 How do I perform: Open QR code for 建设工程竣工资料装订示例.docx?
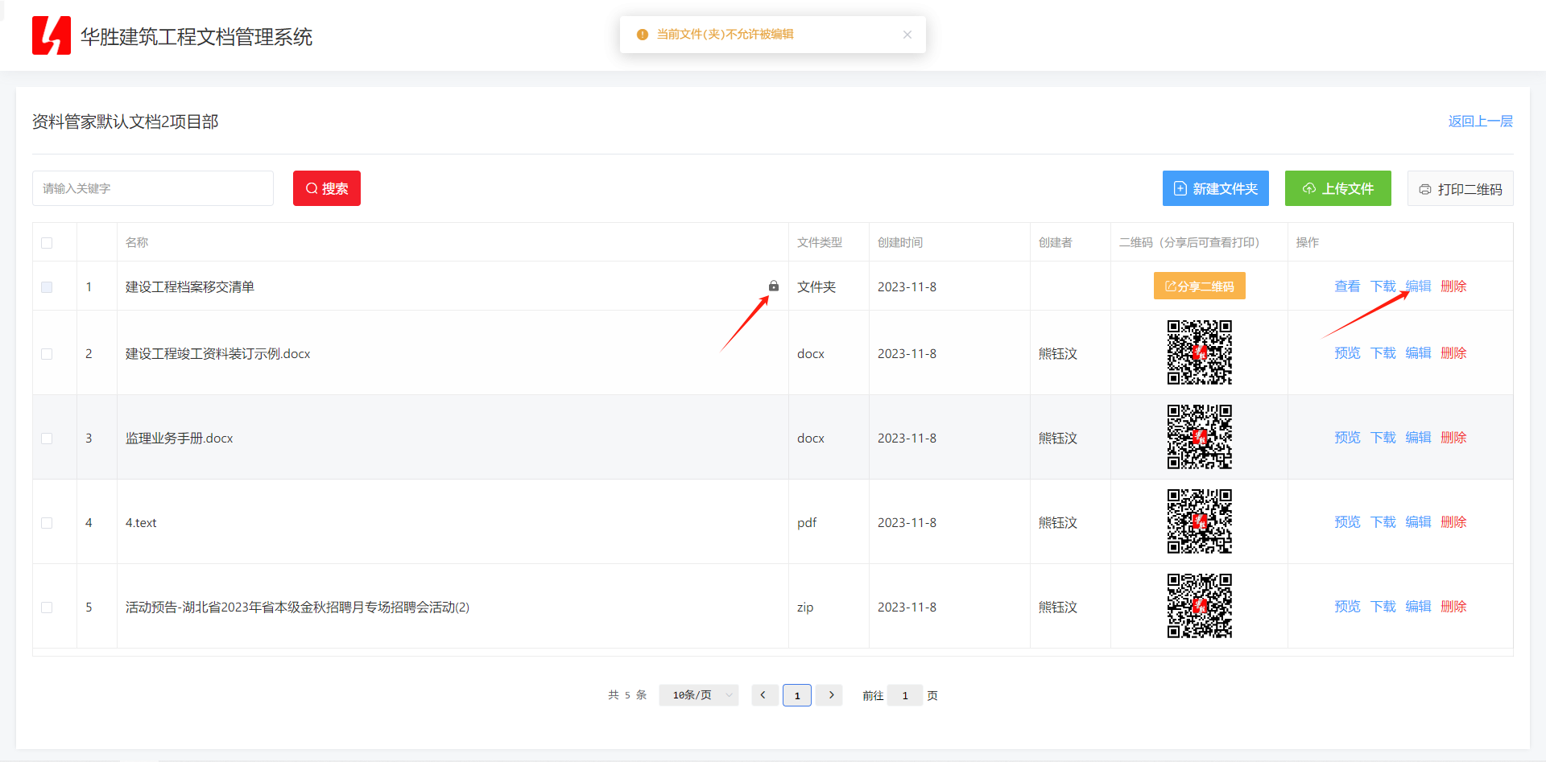coord(1200,352)
